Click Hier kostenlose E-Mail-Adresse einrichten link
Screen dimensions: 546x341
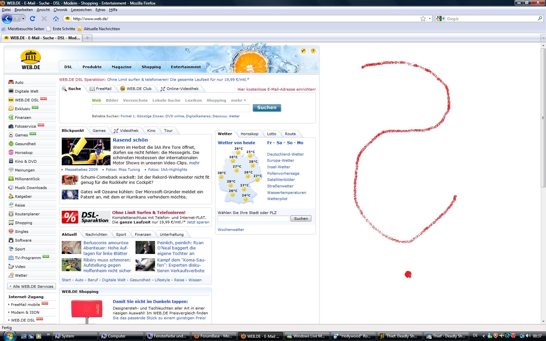point(277,89)
